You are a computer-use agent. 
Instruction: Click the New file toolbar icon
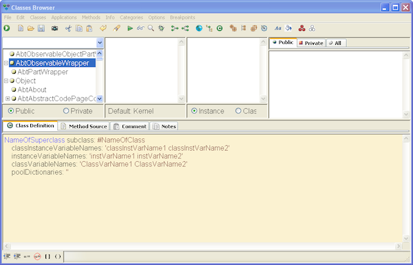(20, 28)
